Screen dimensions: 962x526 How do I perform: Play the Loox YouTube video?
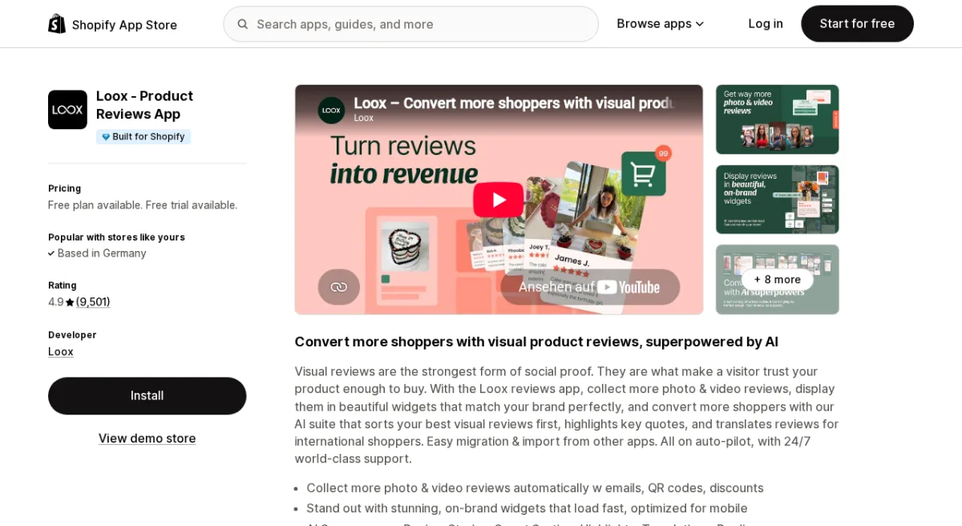coord(499,200)
